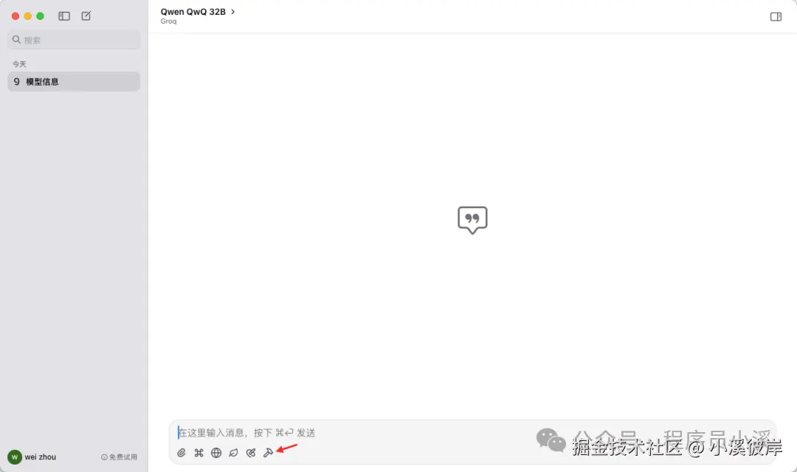Click the 免费试用 free trial link

tap(120, 457)
